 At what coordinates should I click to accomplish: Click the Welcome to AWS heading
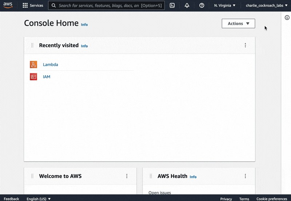pos(60,176)
